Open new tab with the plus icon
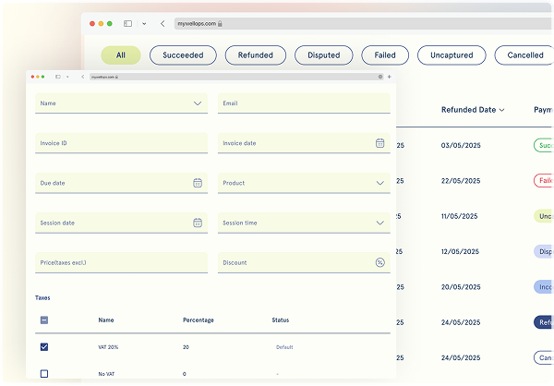Screen dimensions: 554x386 (390, 77)
